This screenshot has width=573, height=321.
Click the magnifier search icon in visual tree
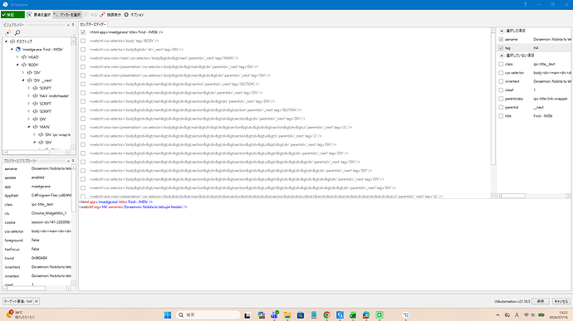pos(17,32)
